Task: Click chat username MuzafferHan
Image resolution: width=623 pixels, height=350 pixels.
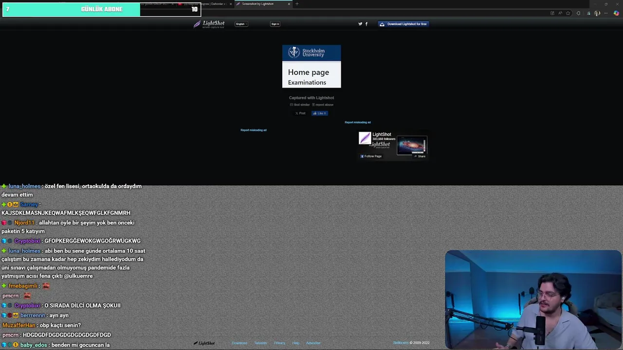Action: click(x=18, y=325)
